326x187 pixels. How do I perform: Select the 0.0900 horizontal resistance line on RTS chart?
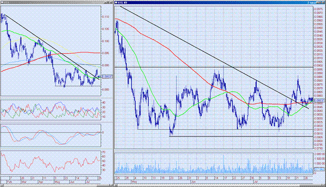pyautogui.click(x=214, y=67)
